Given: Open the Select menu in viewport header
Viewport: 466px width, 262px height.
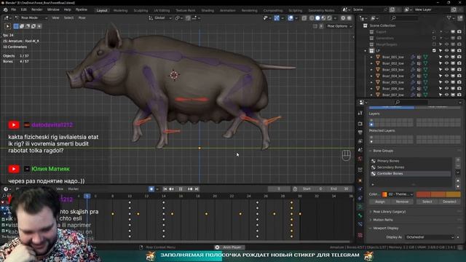Looking at the screenshot, I should [x=68, y=17].
